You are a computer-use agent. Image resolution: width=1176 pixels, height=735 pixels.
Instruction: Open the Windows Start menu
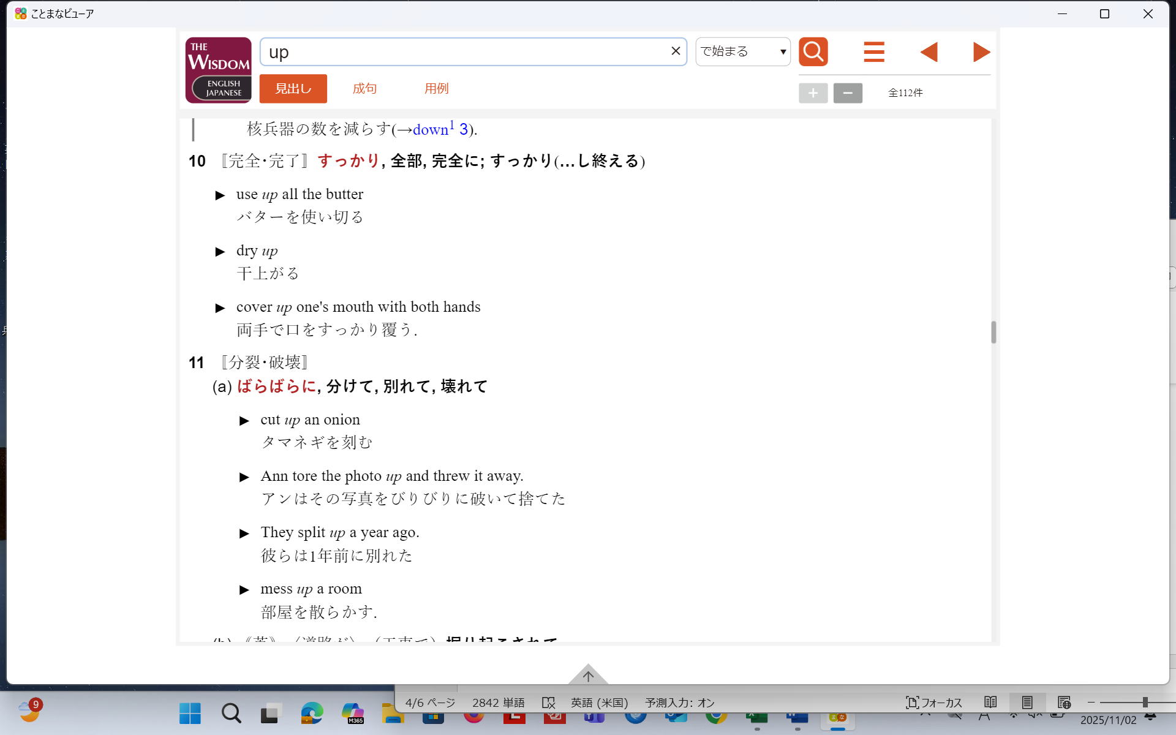190,714
